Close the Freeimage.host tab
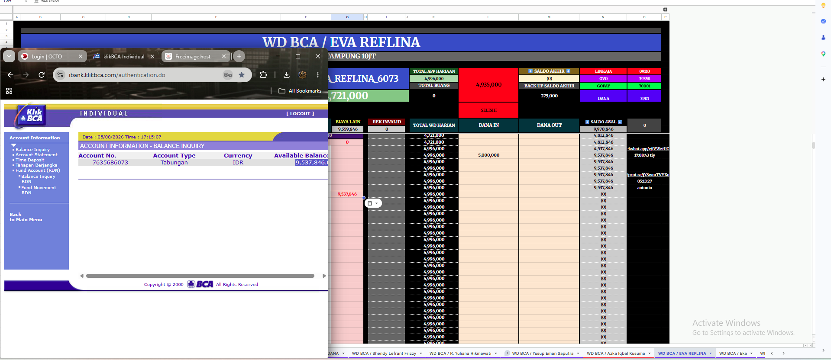 click(224, 56)
